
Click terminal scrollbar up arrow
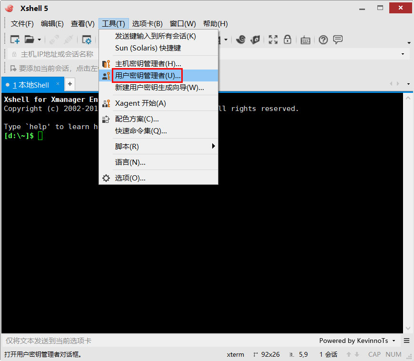(x=408, y=98)
